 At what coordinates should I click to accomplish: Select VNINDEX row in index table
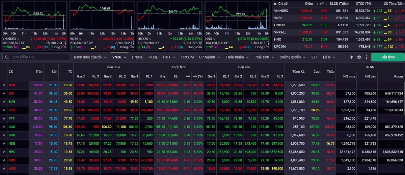pos(338,10)
